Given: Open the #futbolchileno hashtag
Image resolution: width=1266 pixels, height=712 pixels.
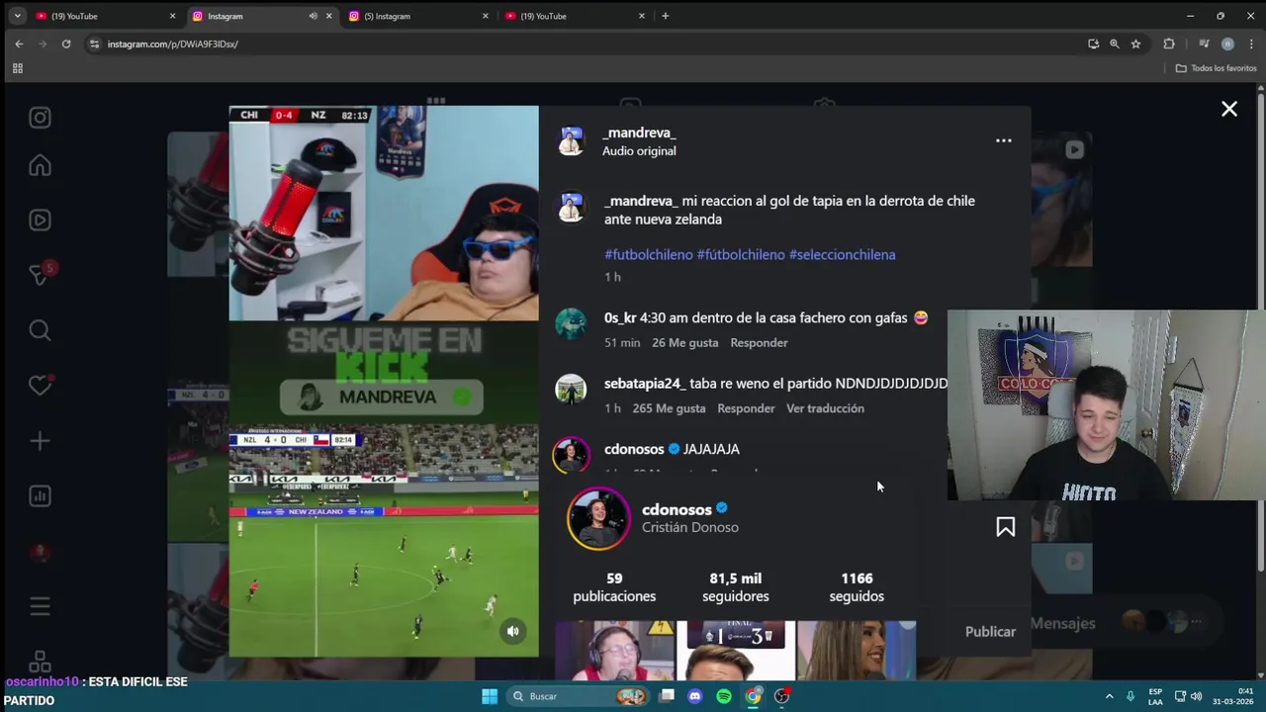Looking at the screenshot, I should (649, 254).
